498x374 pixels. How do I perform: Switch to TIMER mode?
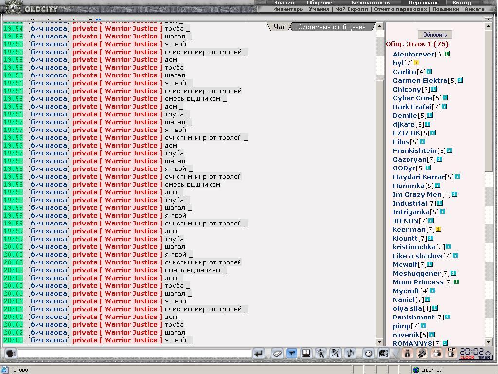click(x=484, y=357)
